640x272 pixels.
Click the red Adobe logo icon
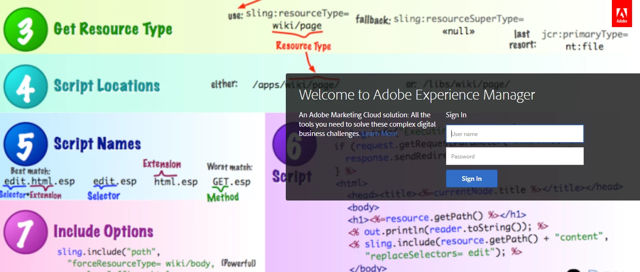(622, 14)
